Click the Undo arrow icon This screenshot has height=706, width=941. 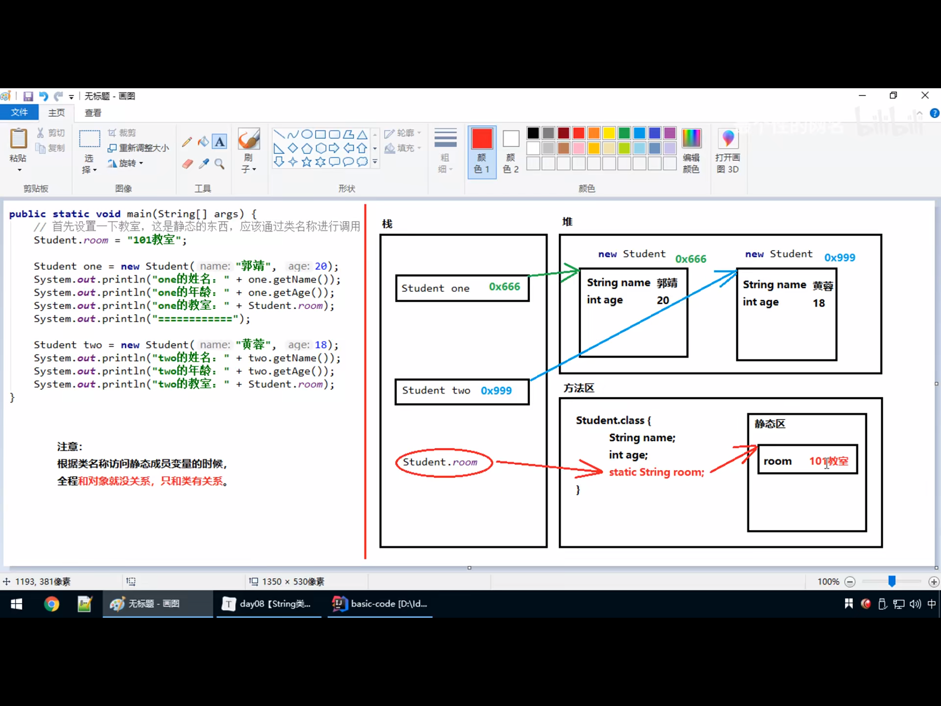(x=43, y=96)
